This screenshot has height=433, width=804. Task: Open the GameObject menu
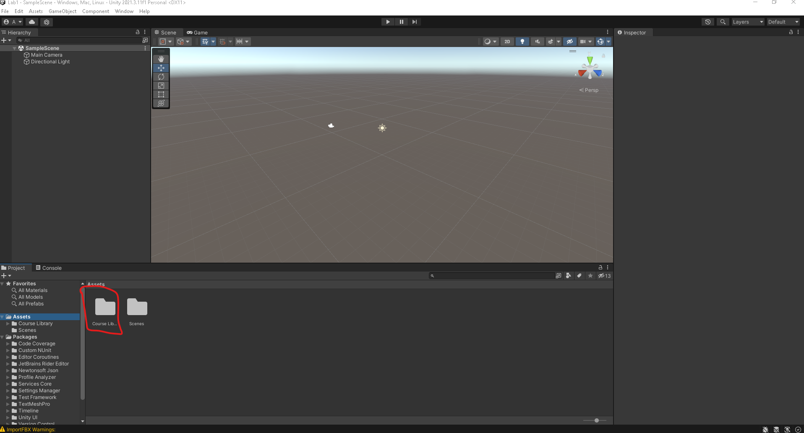(63, 11)
